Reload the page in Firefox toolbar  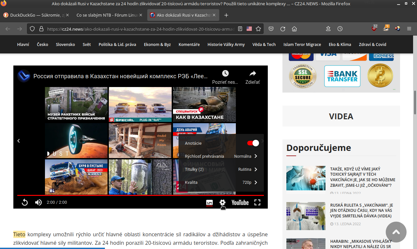[283, 29]
